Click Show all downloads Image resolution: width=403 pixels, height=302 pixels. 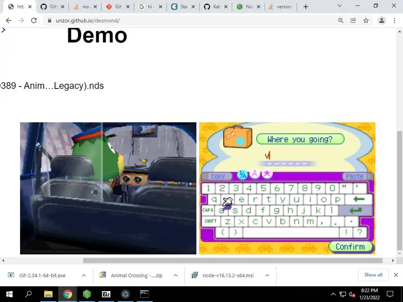(x=373, y=275)
